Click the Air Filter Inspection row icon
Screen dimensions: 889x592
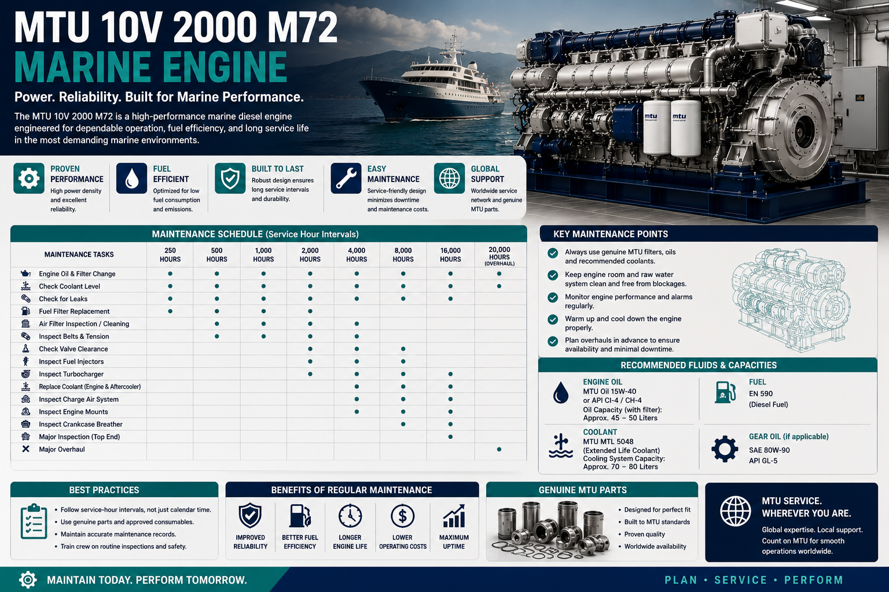pyautogui.click(x=25, y=324)
